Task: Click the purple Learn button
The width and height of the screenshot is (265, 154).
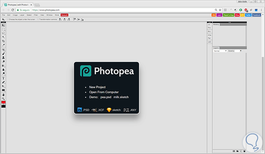Action: point(219,15)
